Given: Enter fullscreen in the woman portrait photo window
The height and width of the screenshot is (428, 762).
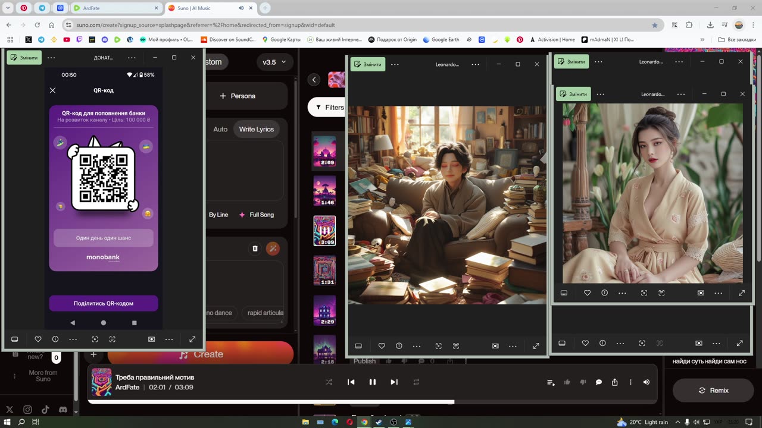Looking at the screenshot, I should [742, 293].
